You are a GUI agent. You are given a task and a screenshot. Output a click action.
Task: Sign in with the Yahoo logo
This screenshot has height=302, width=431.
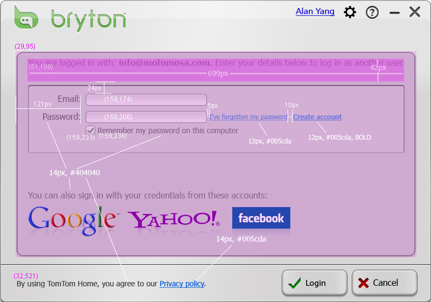tap(173, 219)
